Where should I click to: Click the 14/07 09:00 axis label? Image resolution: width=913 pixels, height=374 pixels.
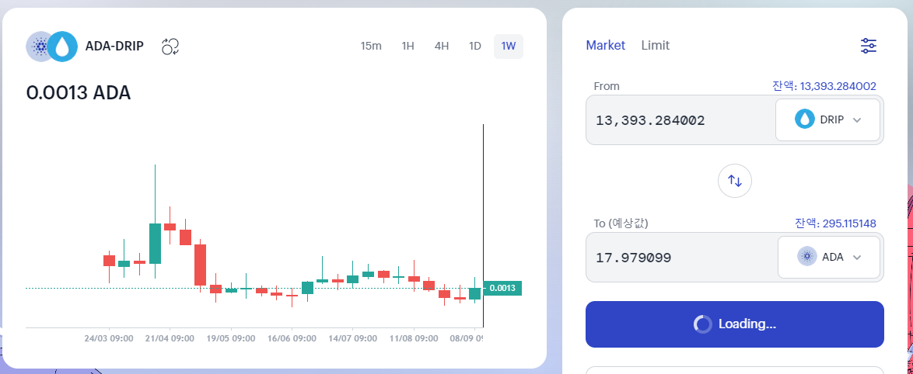(353, 338)
